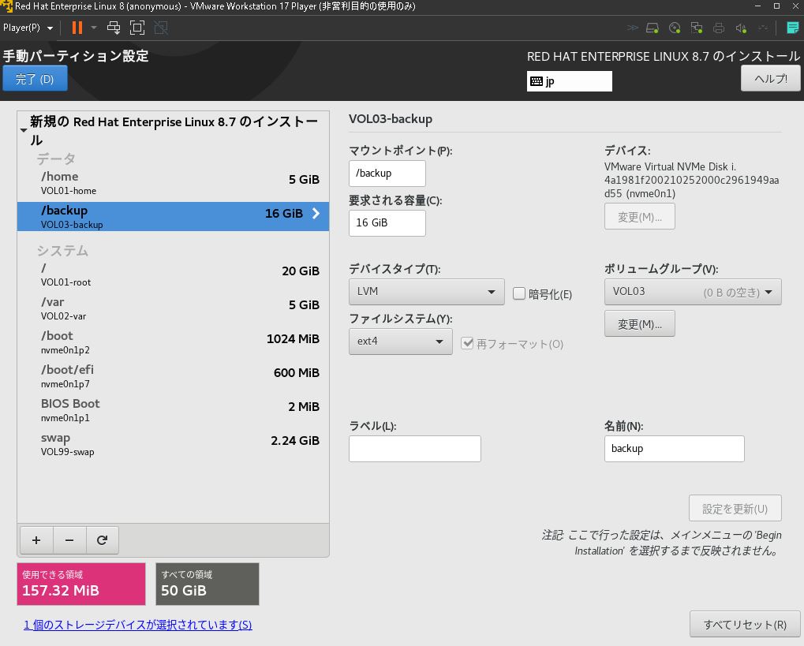The width and height of the screenshot is (804, 646).
Task: Click the ラベル(L) input field
Action: tap(415, 449)
